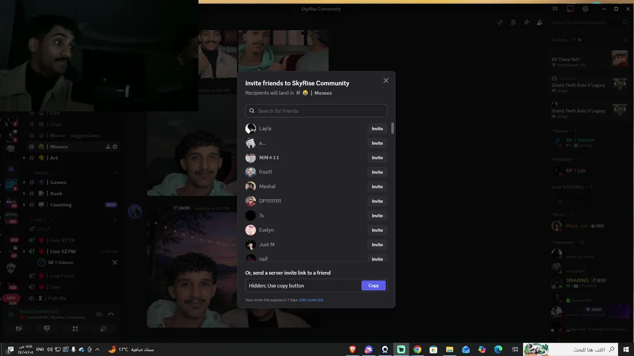Open File Explorer from taskbar
The image size is (634, 356).
click(x=450, y=350)
